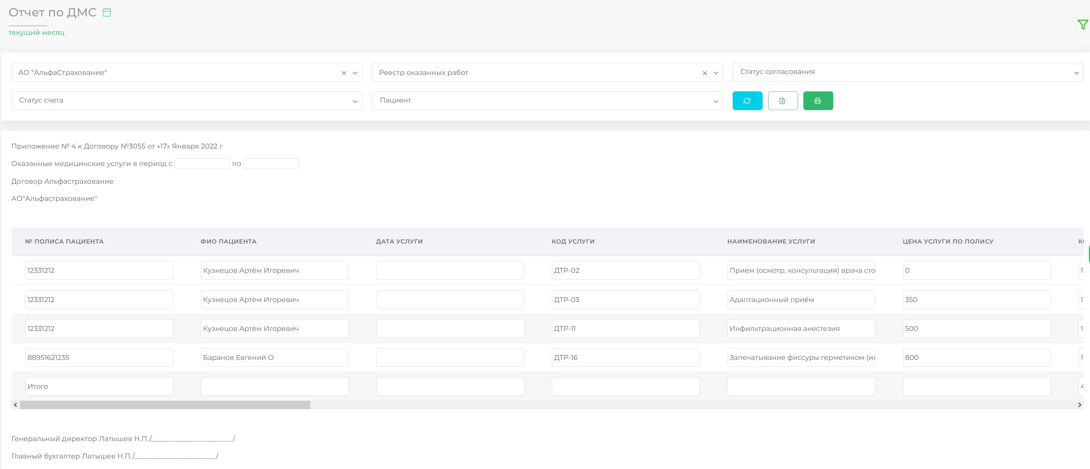Open the green filter funnel icon
Image resolution: width=1090 pixels, height=469 pixels.
pos(1082,25)
